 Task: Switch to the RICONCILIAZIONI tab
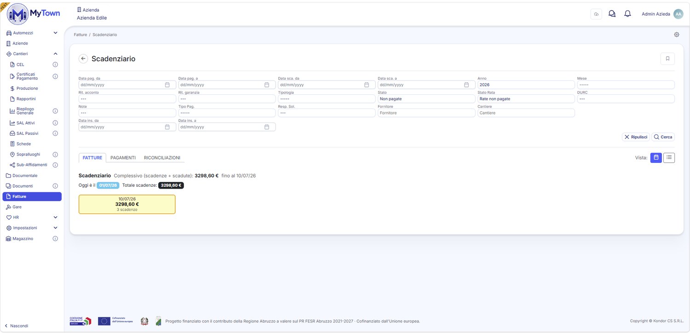pyautogui.click(x=162, y=158)
